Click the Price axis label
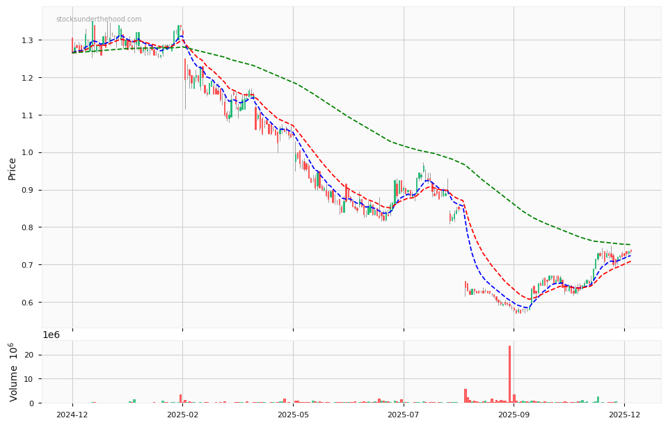The image size is (668, 425). pos(12,167)
